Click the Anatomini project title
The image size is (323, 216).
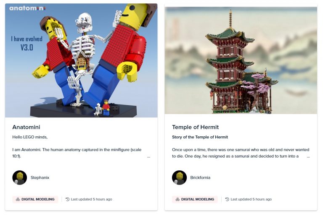click(26, 127)
